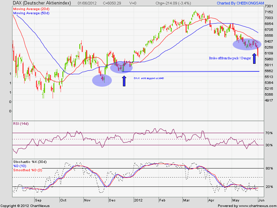Image resolution: width=277 pixels, height=208 pixels.
Task: Select the RSI (14d) panel label
Action: click(x=21, y=124)
